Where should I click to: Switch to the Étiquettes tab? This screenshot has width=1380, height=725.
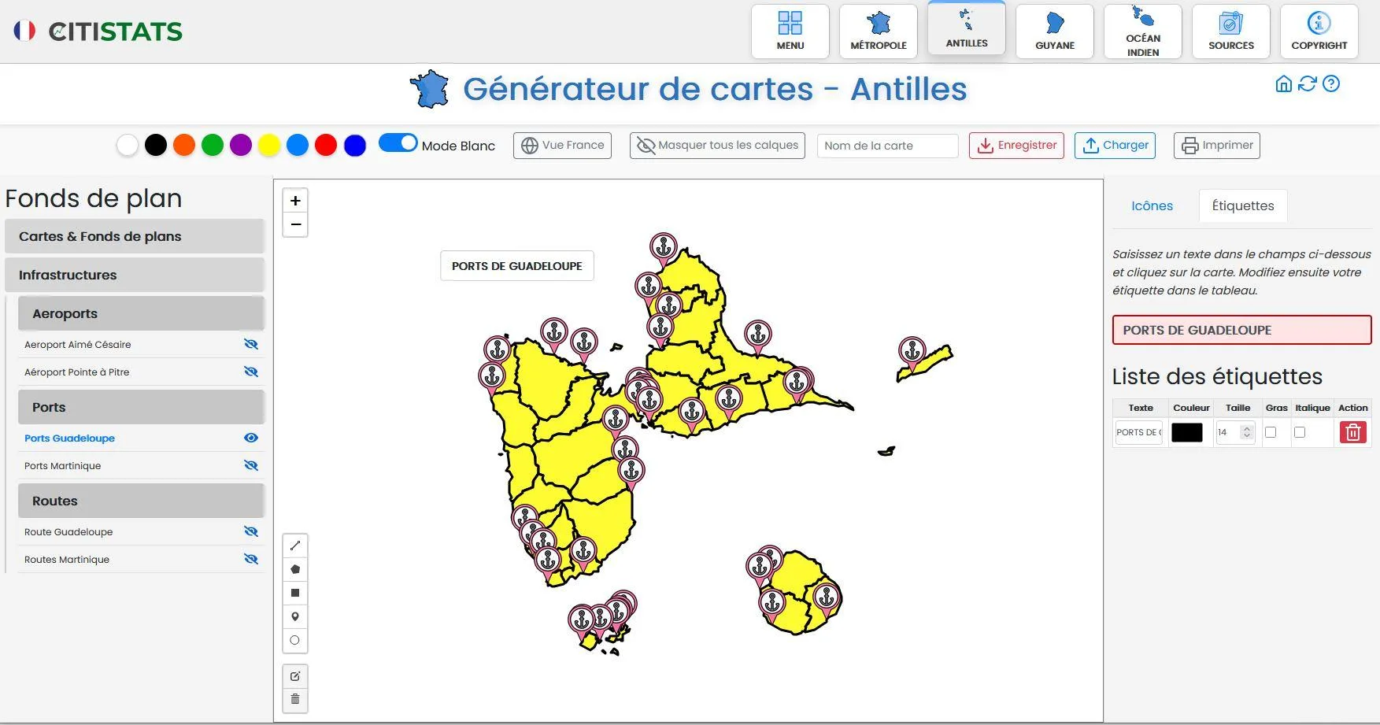(1243, 205)
